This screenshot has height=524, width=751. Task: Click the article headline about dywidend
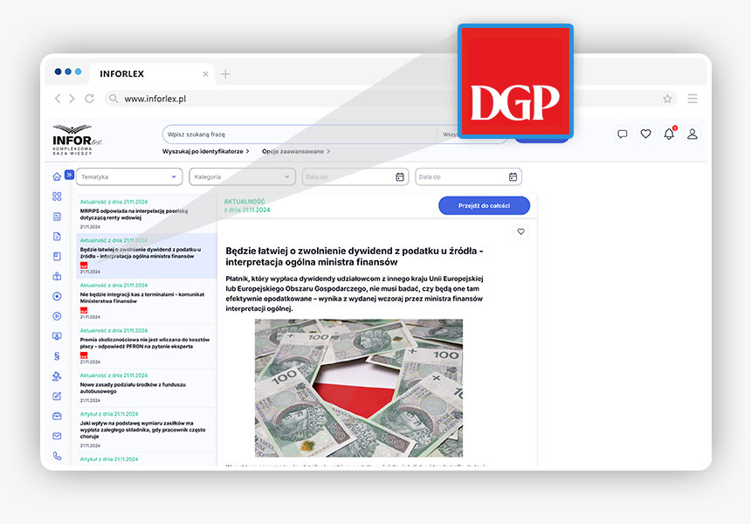point(355,256)
